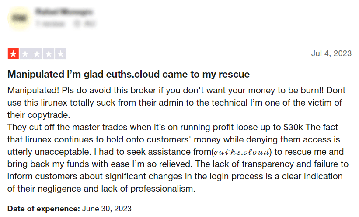Open the reviewer's yellow avatar
359x217 pixels.
tap(19, 18)
